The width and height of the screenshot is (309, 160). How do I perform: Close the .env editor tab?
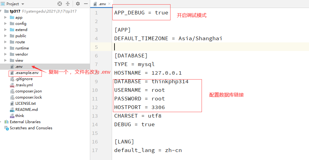pos(109,4)
